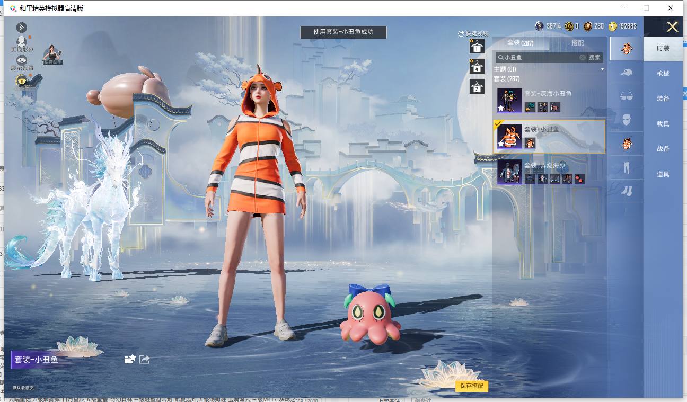
Task: Open the outfit suit category icon
Action: click(x=627, y=49)
